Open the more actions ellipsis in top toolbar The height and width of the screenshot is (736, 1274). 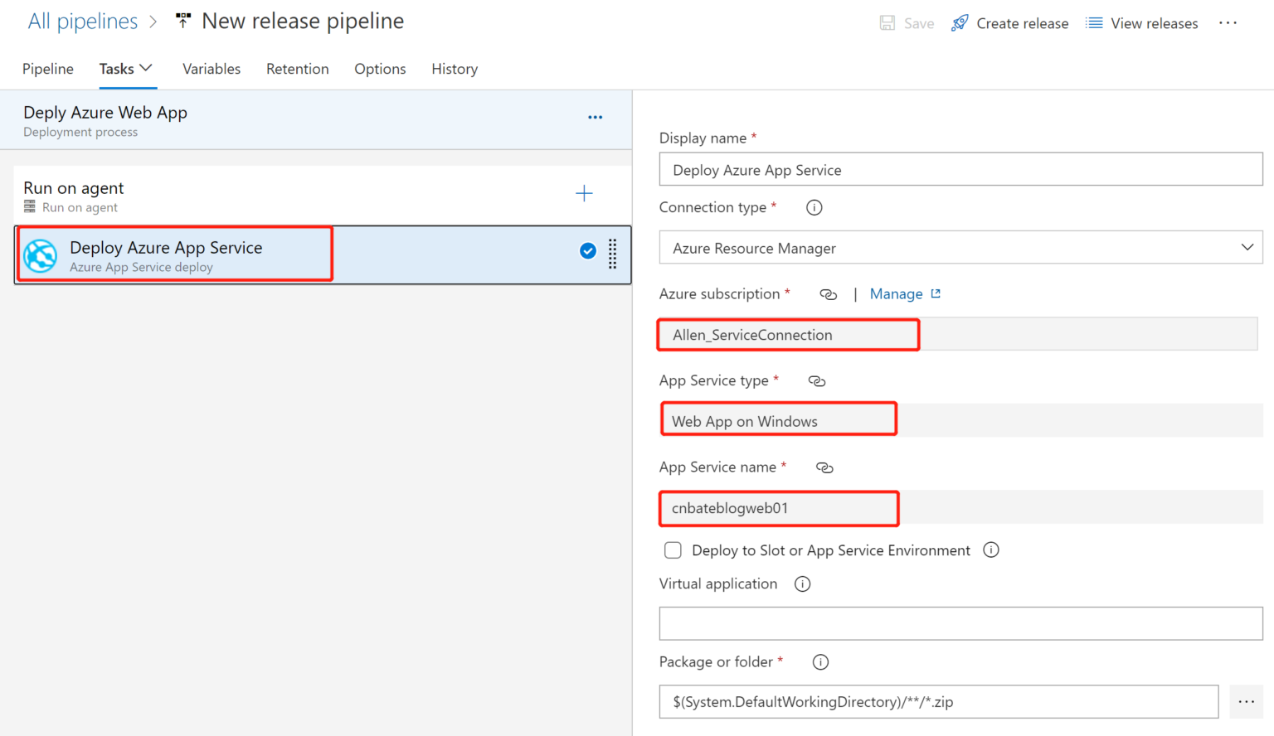click(1228, 23)
